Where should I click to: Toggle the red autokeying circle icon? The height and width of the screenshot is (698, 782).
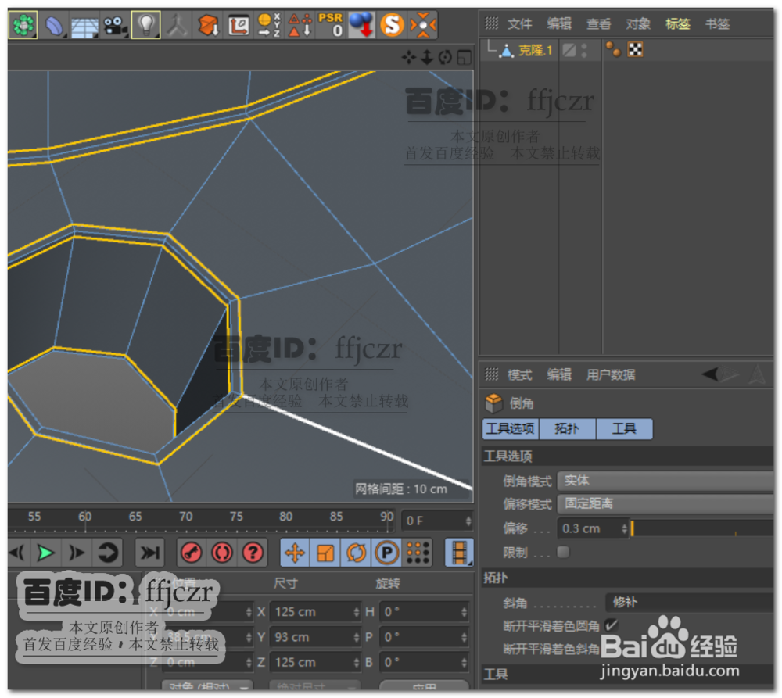tap(222, 553)
